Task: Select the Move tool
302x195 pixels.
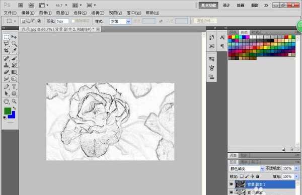Action: click(14, 37)
